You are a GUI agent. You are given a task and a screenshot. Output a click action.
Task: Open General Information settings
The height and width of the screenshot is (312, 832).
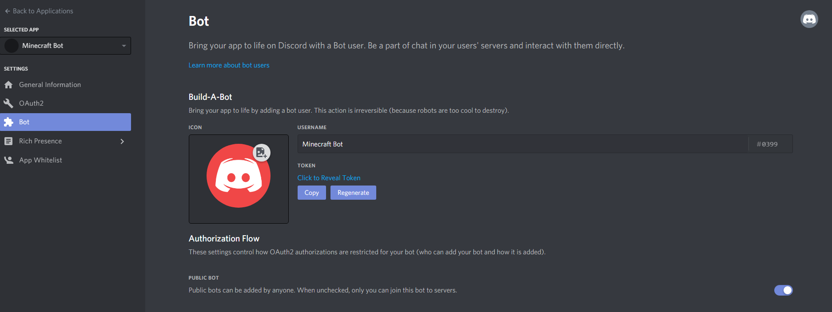(x=50, y=85)
